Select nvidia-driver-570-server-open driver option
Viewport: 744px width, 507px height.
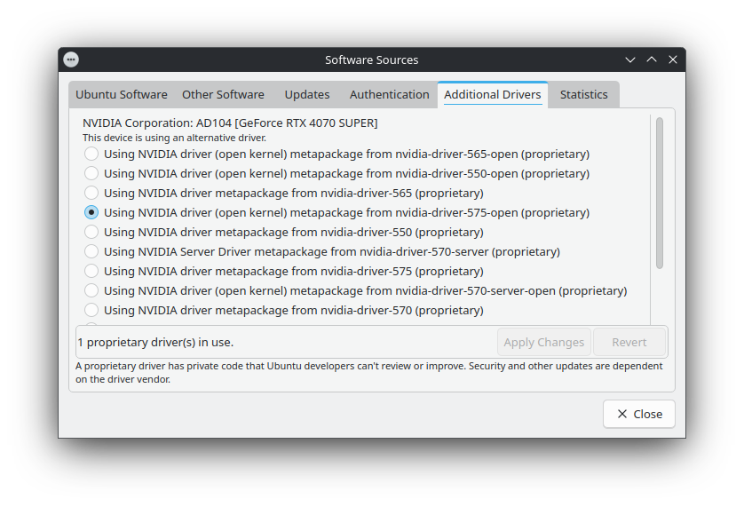355,290
